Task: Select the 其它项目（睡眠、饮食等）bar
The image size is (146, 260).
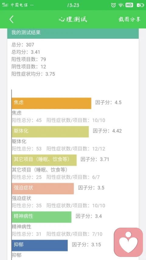Action: click(x=44, y=160)
